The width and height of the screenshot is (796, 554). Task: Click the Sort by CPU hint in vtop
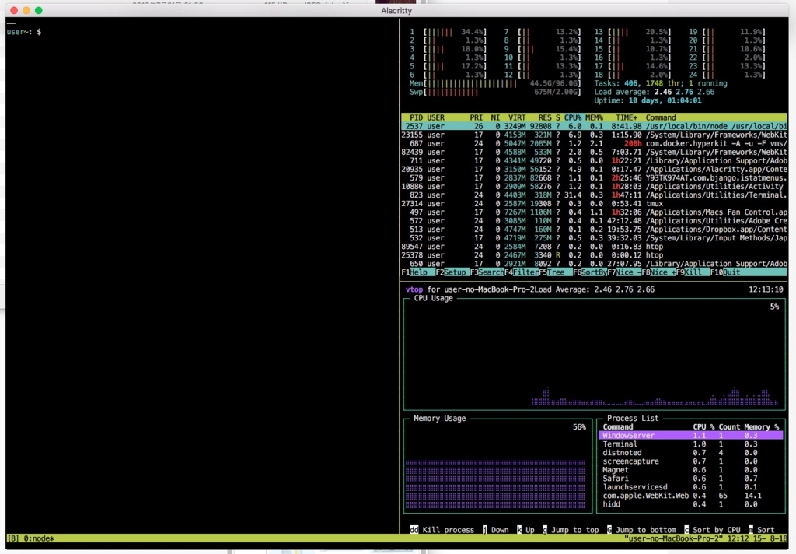tap(712, 530)
